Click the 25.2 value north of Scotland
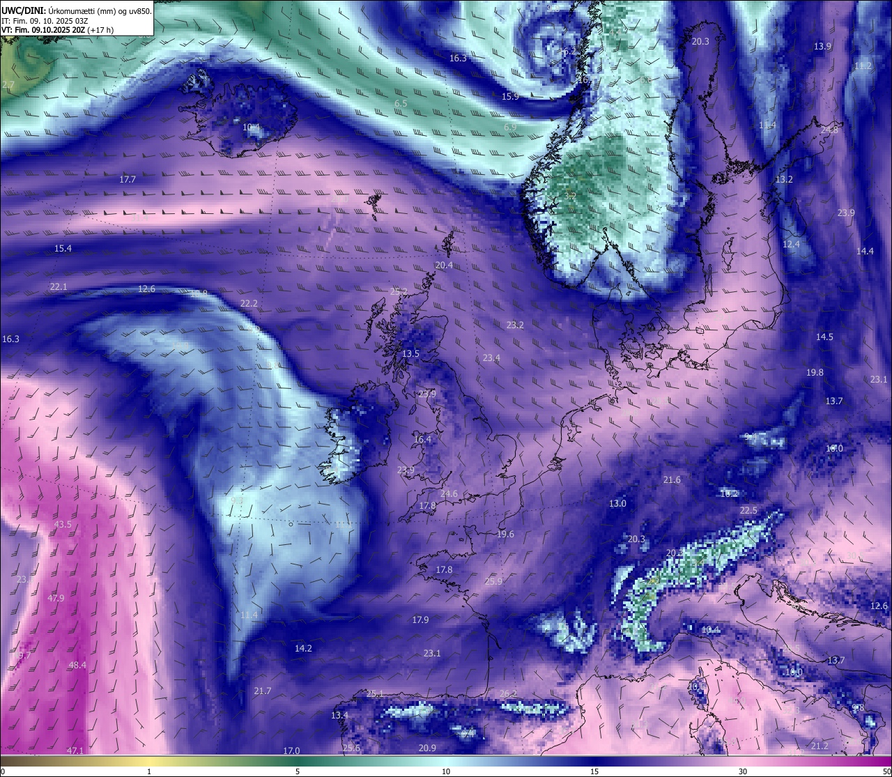892x777 pixels. pos(399,291)
